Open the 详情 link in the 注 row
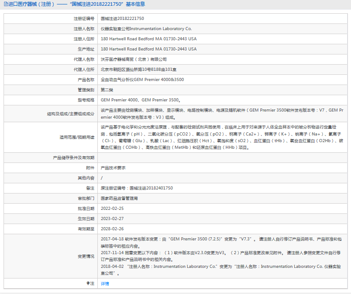This screenshot has width=351, height=294. click(105, 284)
